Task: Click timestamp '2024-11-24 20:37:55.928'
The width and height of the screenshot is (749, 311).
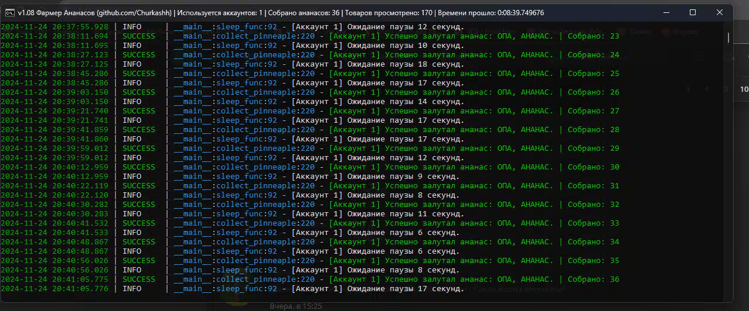Action: (55, 27)
